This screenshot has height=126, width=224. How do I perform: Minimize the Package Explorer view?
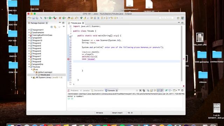coord(60,23)
